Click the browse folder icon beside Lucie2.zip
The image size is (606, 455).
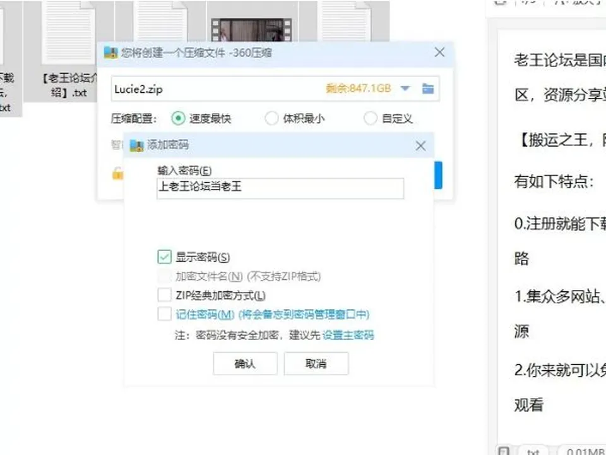428,88
